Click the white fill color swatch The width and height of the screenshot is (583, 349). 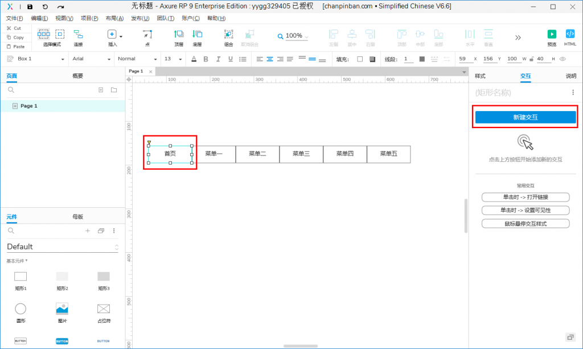(360, 59)
